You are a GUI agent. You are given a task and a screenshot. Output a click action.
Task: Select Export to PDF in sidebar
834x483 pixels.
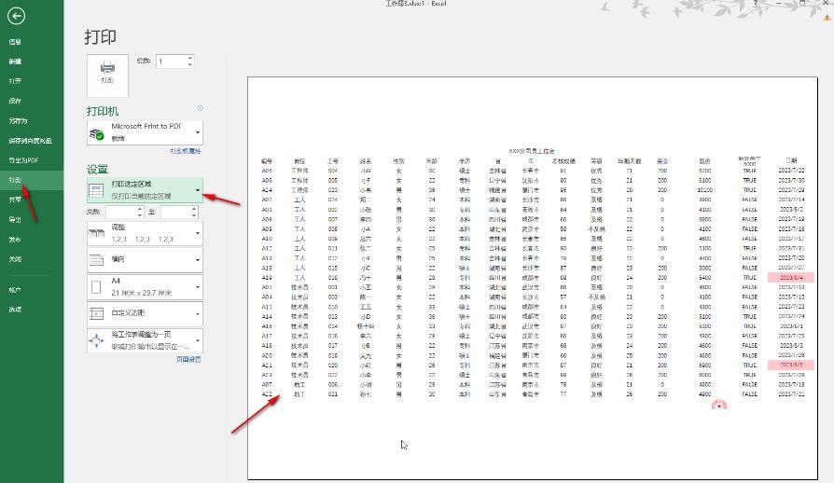(23, 160)
